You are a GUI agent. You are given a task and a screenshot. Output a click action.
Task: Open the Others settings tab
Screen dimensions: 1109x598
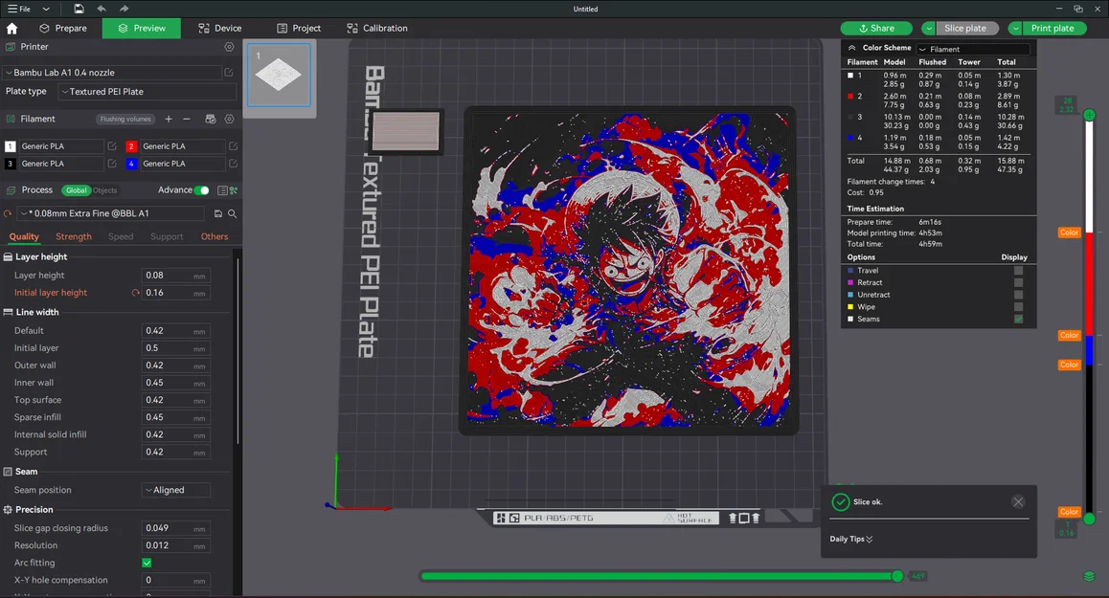[215, 236]
